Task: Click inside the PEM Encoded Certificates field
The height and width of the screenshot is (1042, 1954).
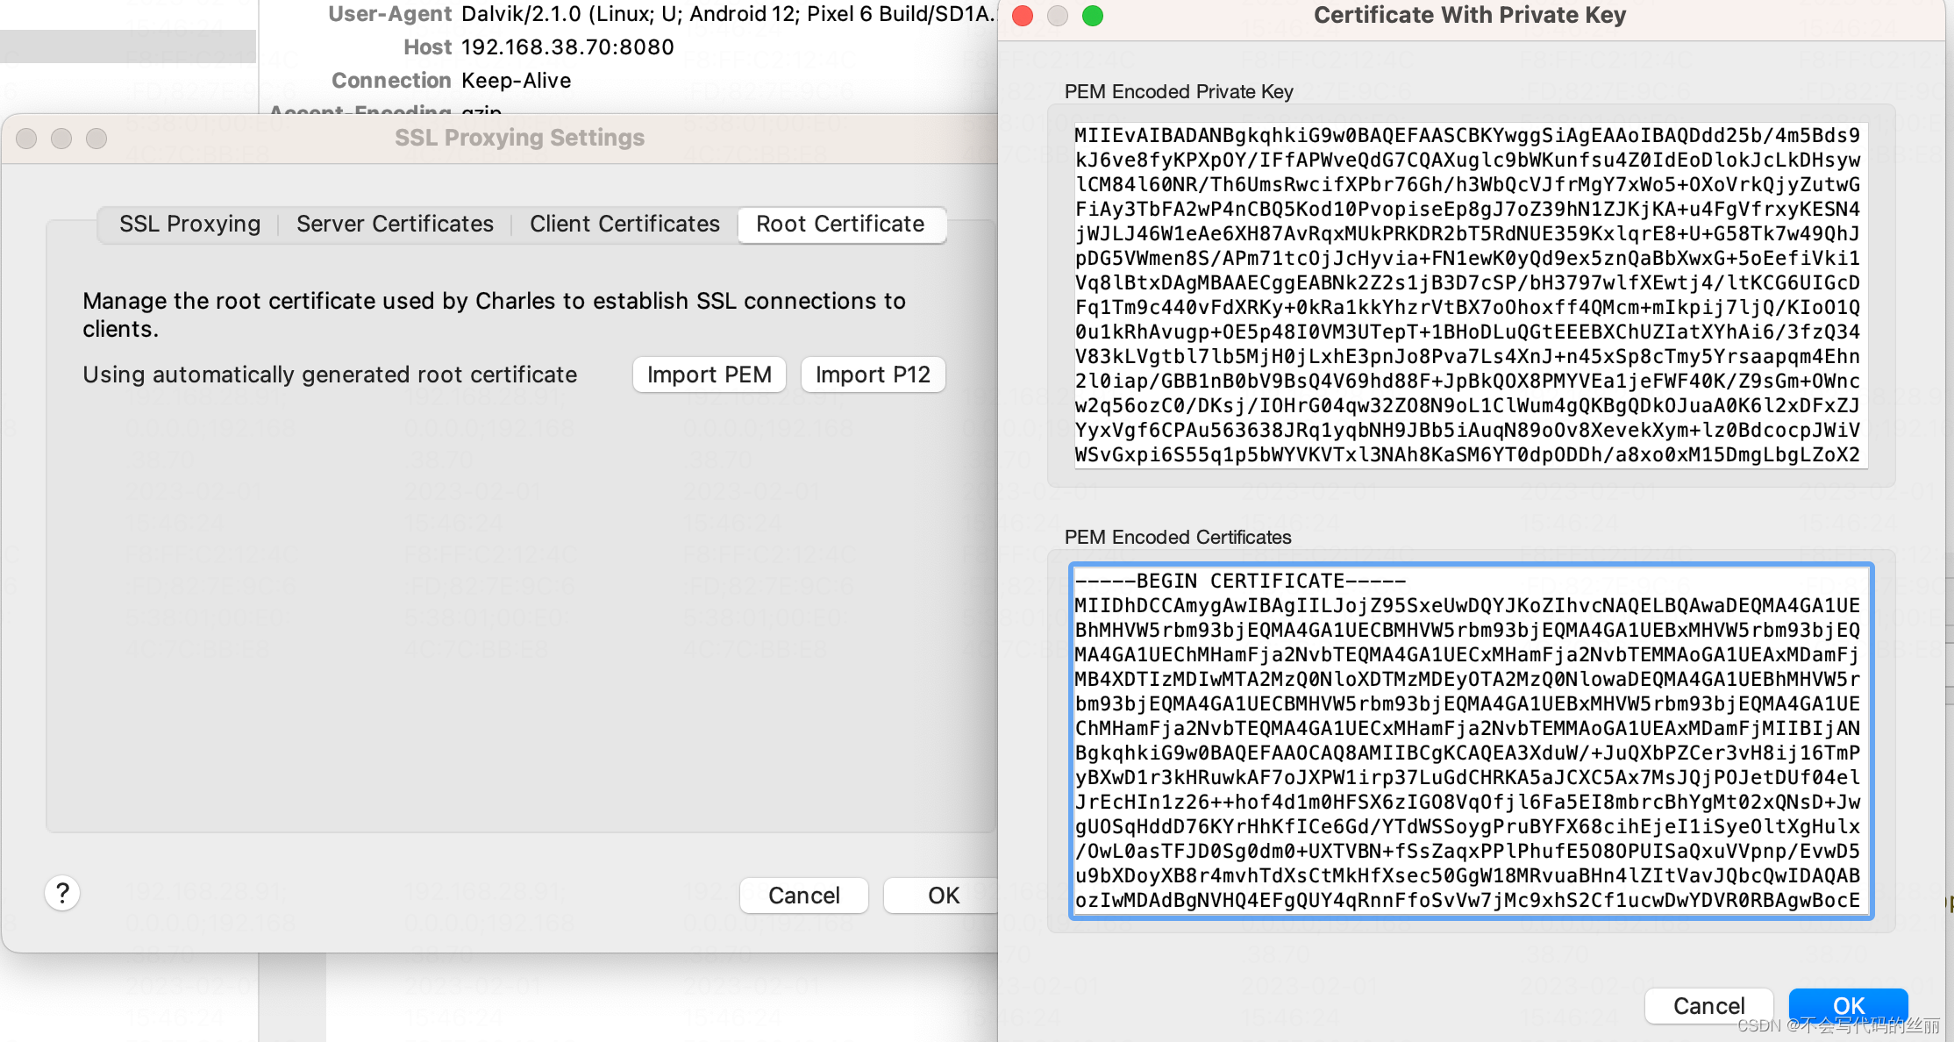Action: tap(1471, 741)
